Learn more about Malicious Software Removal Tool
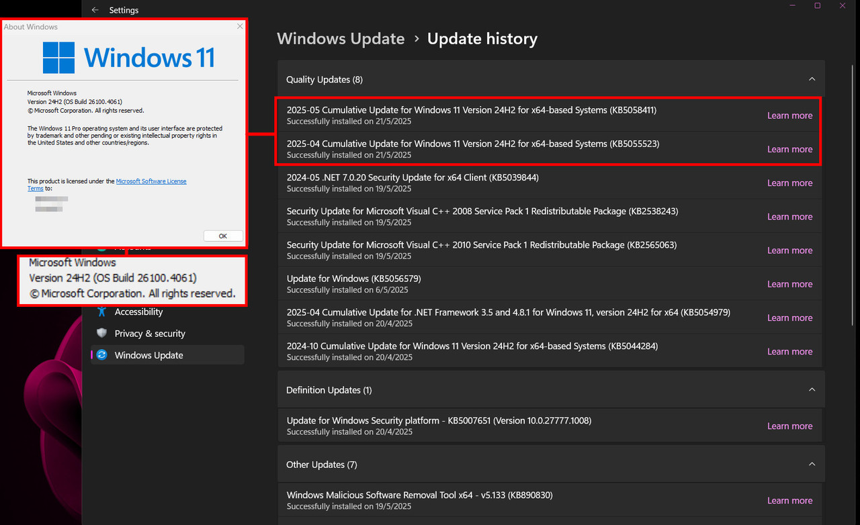This screenshot has width=860, height=525. pos(789,500)
